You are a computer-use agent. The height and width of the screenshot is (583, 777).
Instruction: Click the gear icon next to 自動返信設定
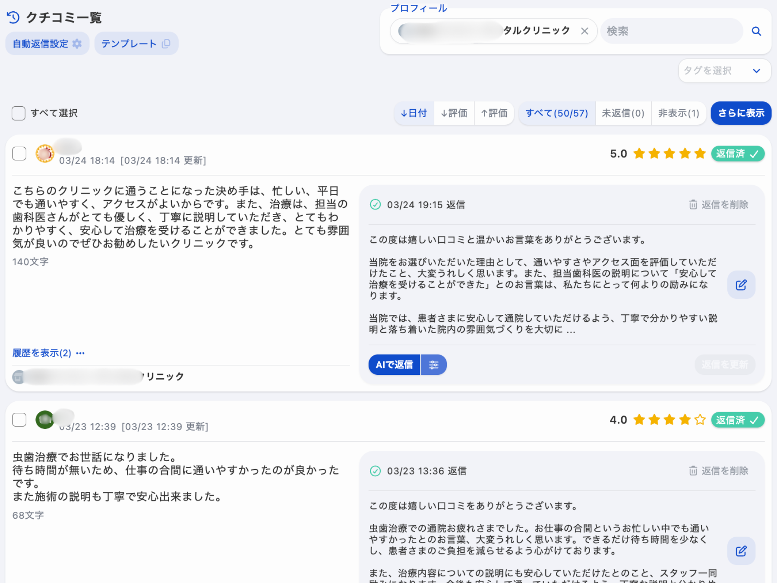pyautogui.click(x=78, y=43)
